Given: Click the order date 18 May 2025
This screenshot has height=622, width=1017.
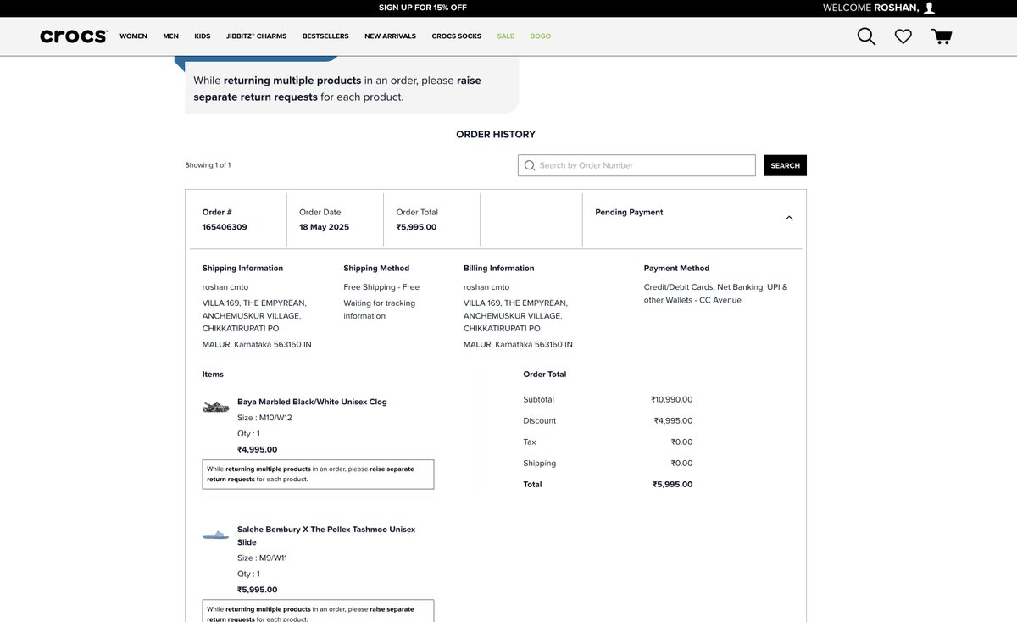Looking at the screenshot, I should [324, 227].
